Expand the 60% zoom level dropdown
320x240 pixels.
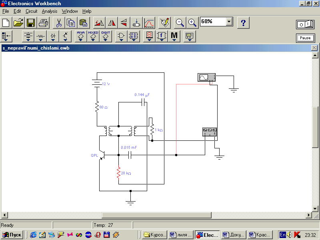click(x=229, y=22)
